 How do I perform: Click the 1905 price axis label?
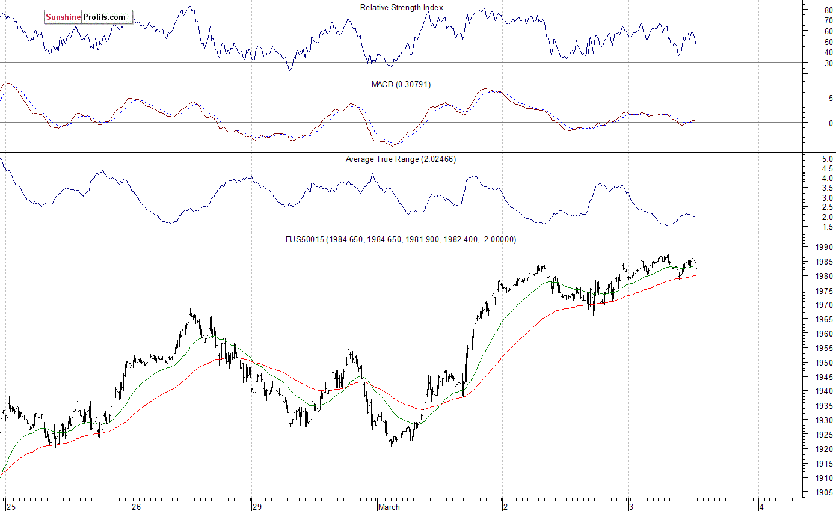tap(823, 492)
